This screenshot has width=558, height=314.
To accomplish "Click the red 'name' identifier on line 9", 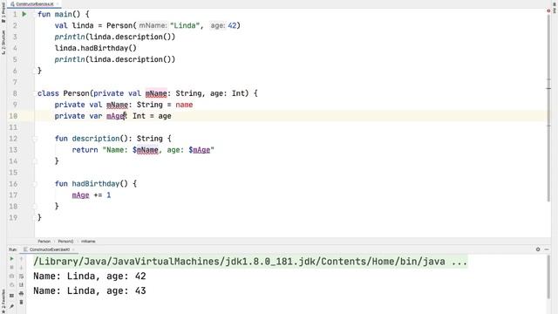I will tap(184, 105).
